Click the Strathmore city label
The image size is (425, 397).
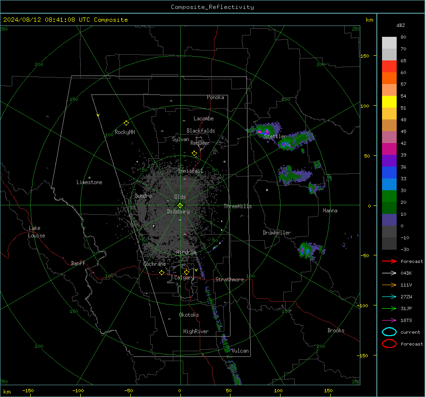[x=229, y=279]
